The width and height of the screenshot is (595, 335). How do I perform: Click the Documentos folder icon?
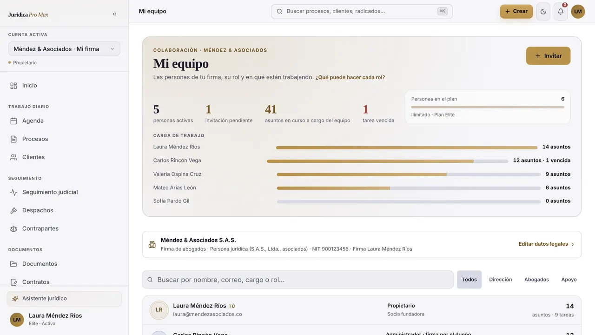[13, 264]
